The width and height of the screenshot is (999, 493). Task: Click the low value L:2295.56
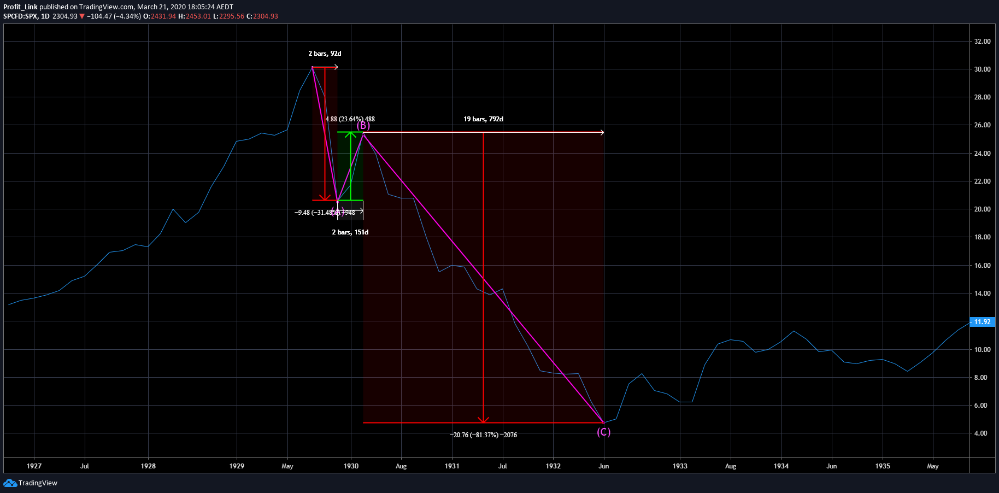[x=228, y=16]
